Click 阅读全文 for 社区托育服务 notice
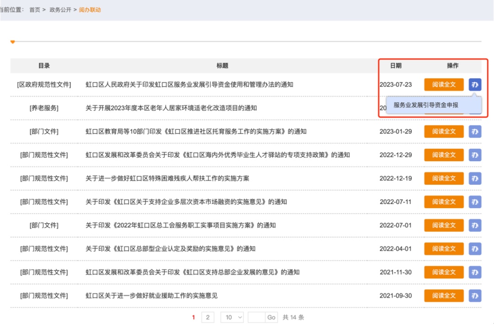 point(444,131)
